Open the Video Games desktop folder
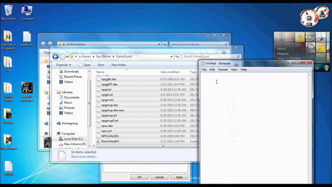332x187 pixels. [8, 142]
